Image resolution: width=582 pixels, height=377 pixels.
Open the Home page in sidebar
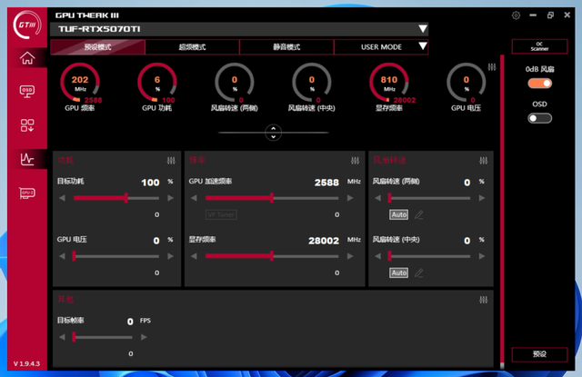click(27, 58)
